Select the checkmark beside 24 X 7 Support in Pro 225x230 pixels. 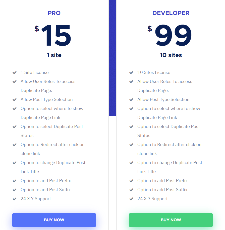pyautogui.click(x=15, y=199)
